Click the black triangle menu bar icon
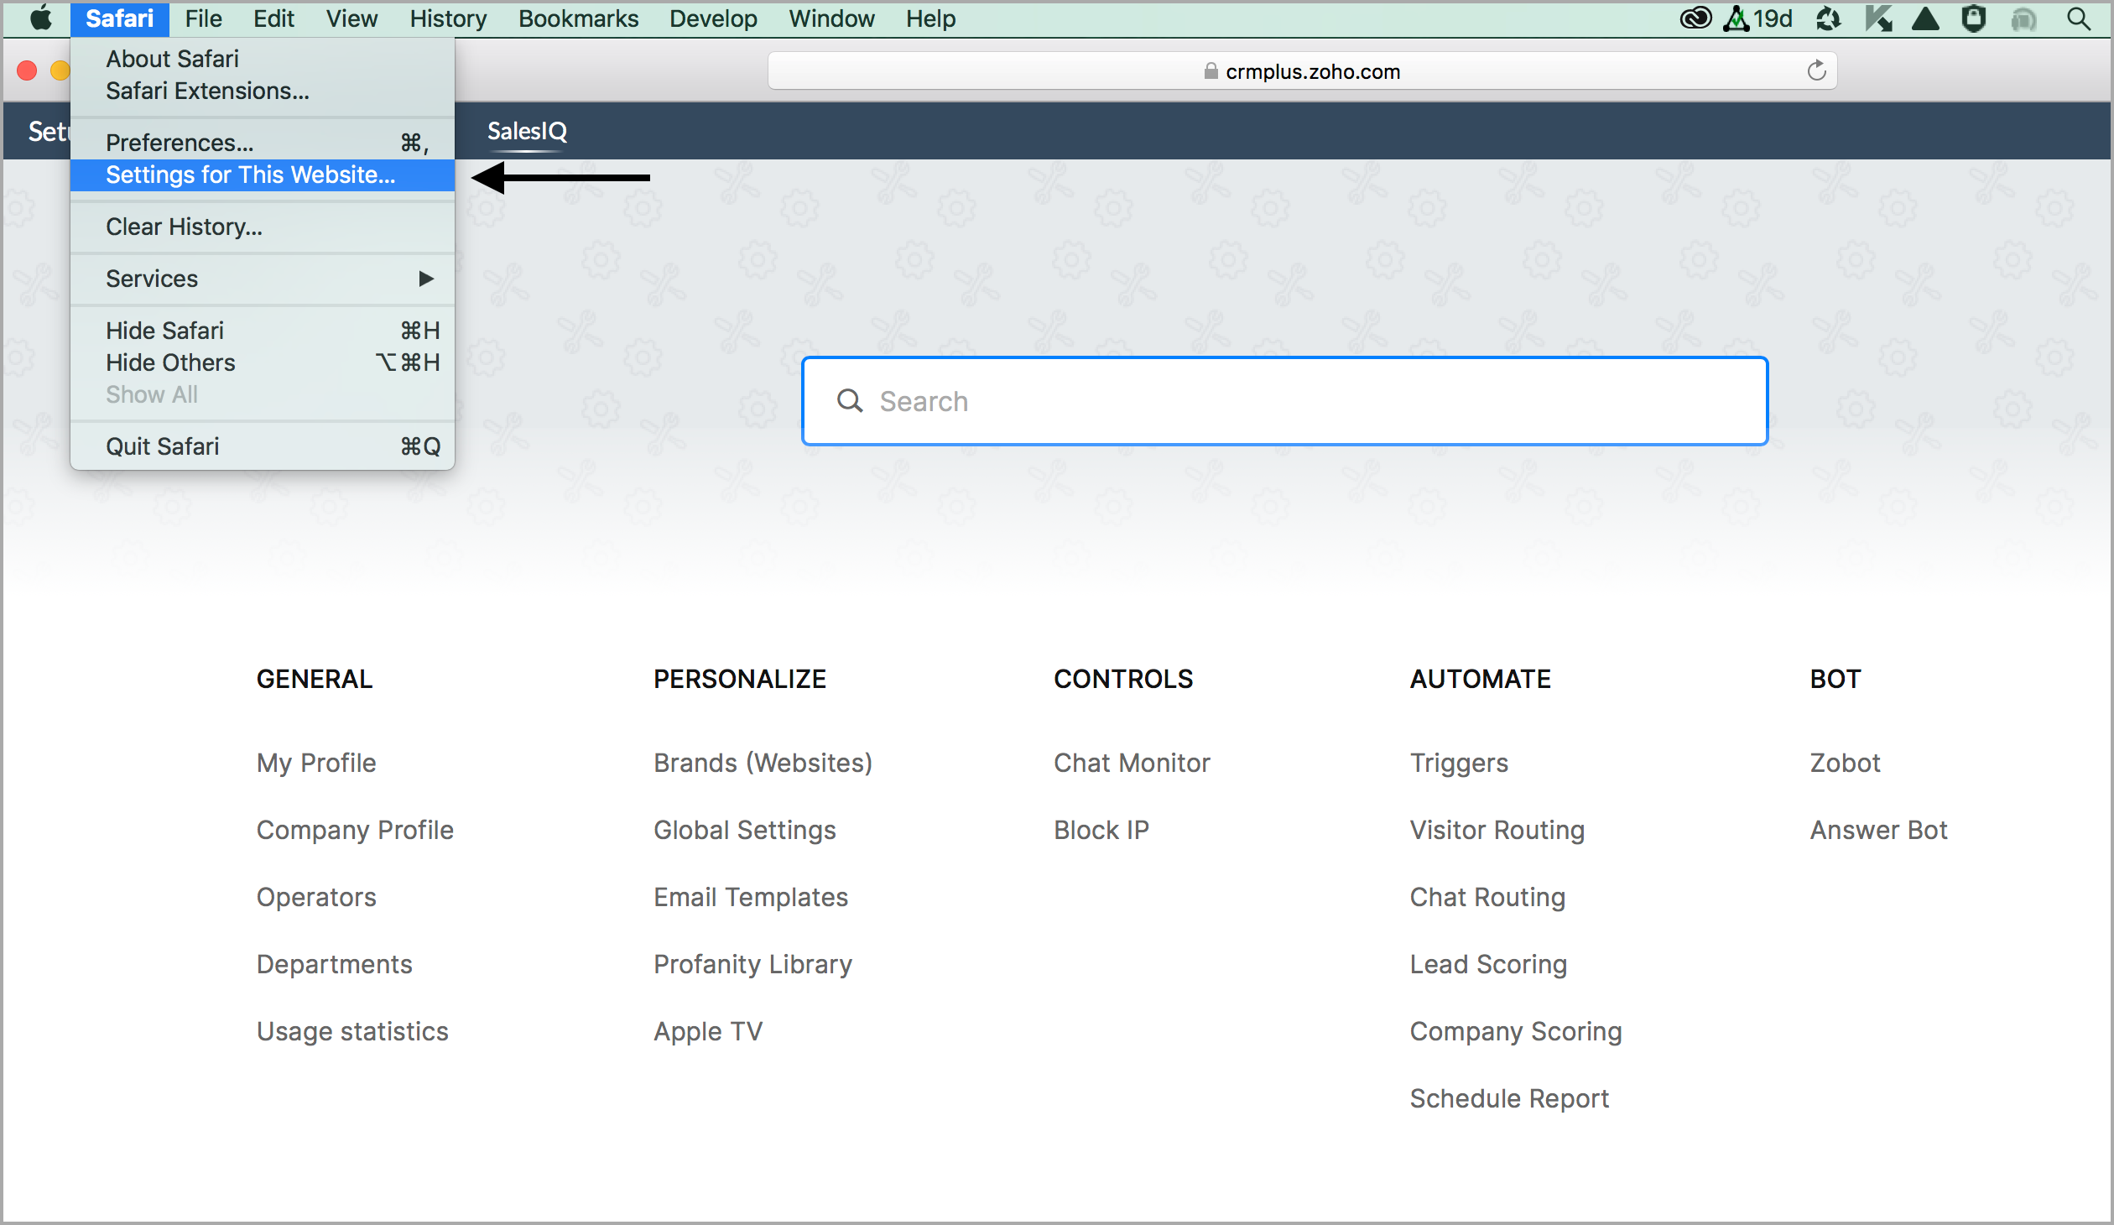 point(1925,18)
